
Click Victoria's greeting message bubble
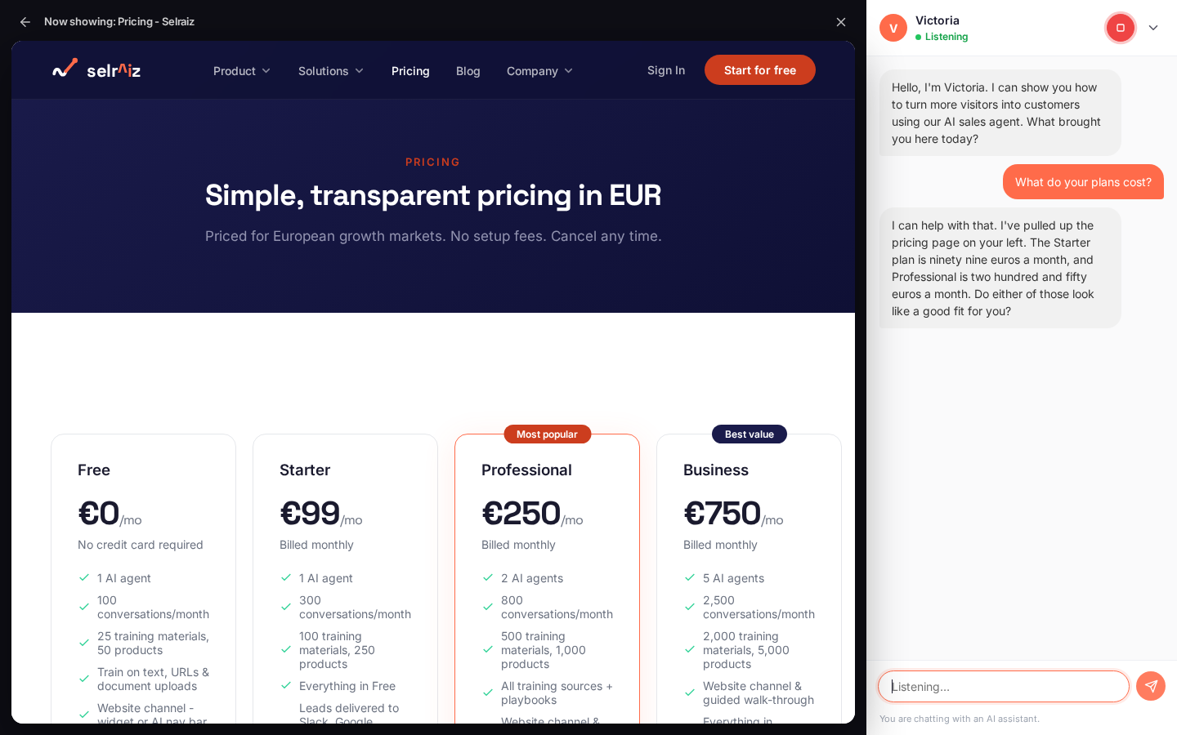click(x=1000, y=113)
